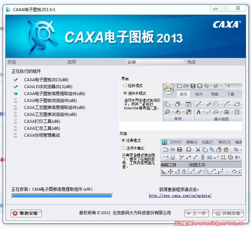This screenshot has width=251, height=228.
Task: Expand the Zoom magnifier dropdown arrow in ribbon preview
Action: (x=173, y=112)
